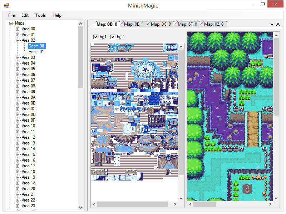The width and height of the screenshot is (286, 214).
Task: Click the map view horizontal scrollbar thumb
Action: pyautogui.click(x=204, y=204)
